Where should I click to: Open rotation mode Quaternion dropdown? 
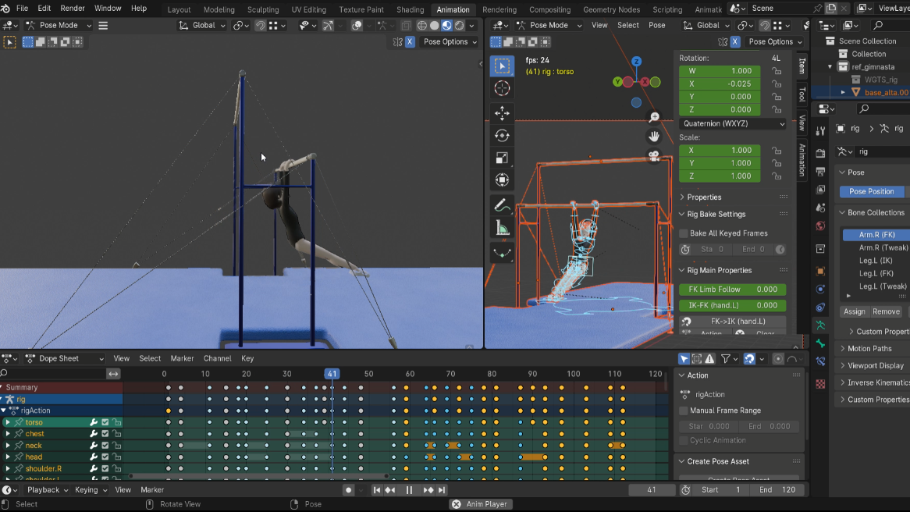pyautogui.click(x=733, y=123)
